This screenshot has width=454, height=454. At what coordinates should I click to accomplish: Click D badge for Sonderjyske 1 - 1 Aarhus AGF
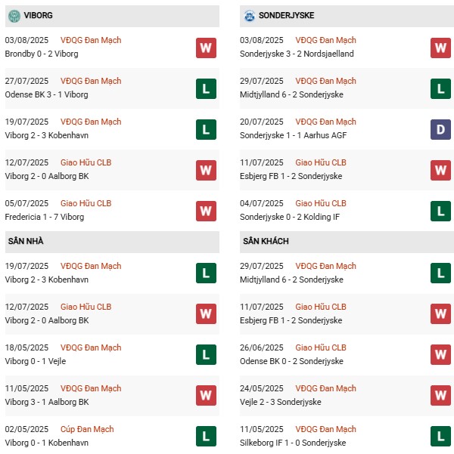pos(441,129)
